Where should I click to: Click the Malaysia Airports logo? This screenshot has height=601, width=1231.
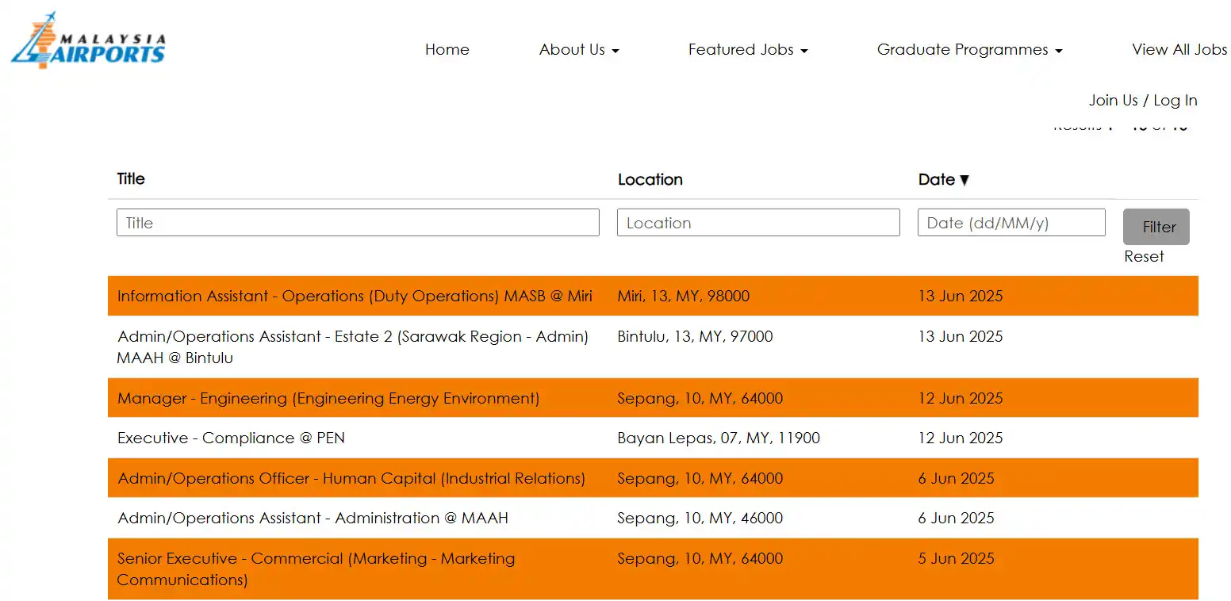click(88, 40)
